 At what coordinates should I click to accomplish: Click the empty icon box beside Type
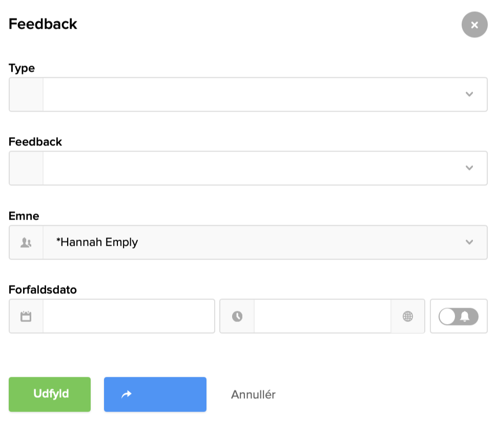[x=26, y=94]
